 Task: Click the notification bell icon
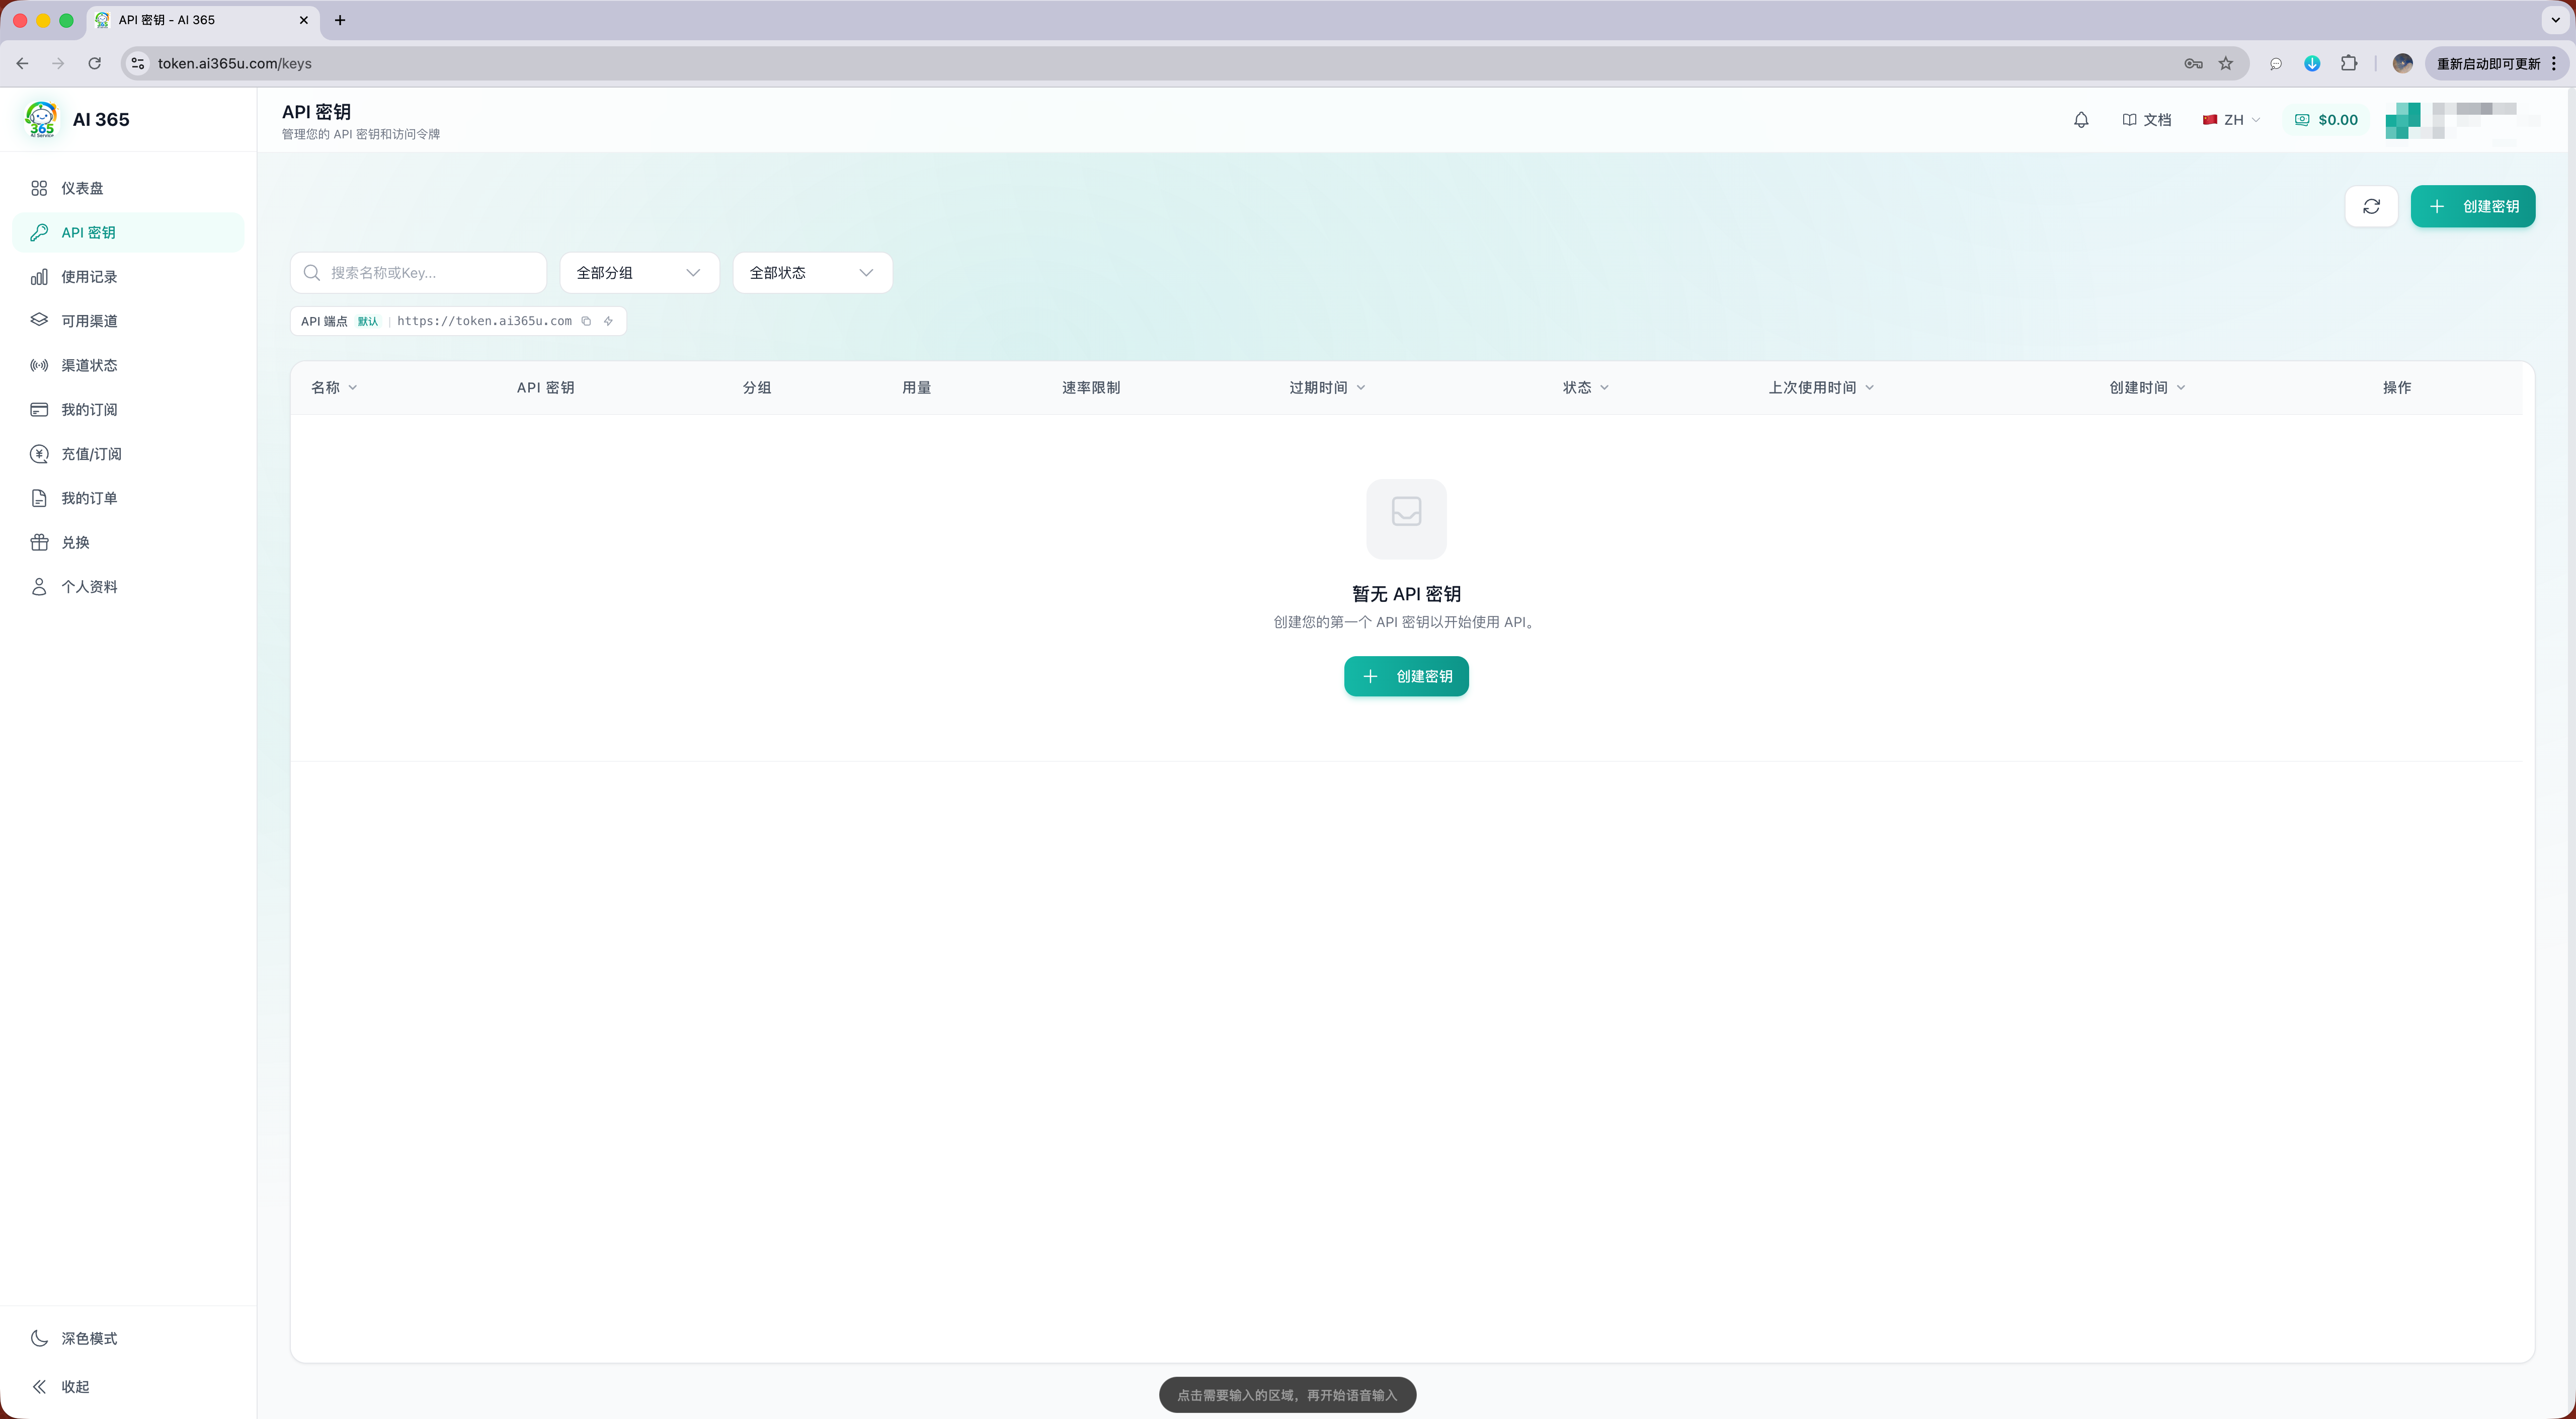tap(2081, 120)
